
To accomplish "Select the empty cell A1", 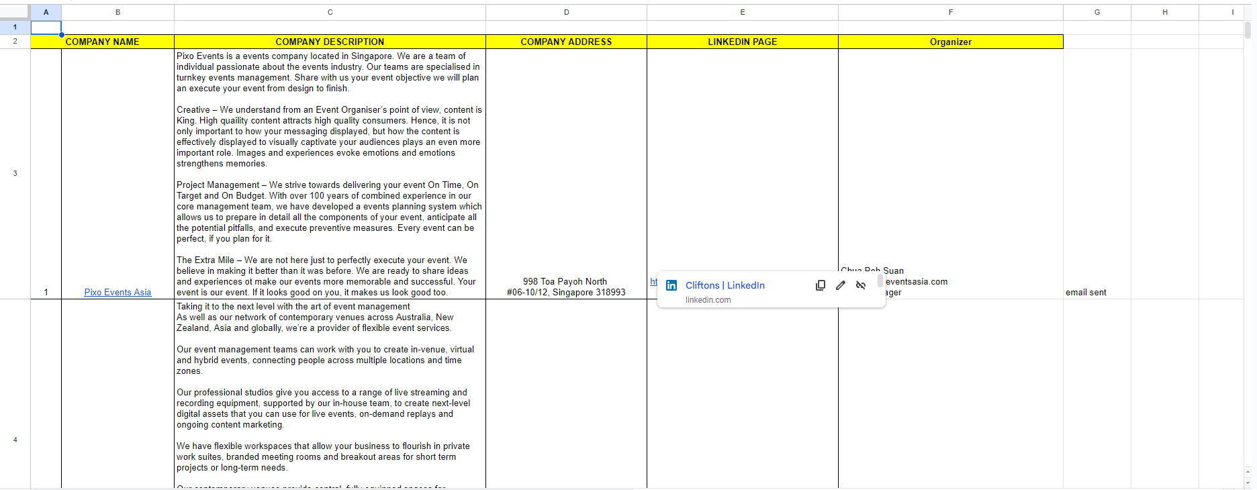I will 46,28.
